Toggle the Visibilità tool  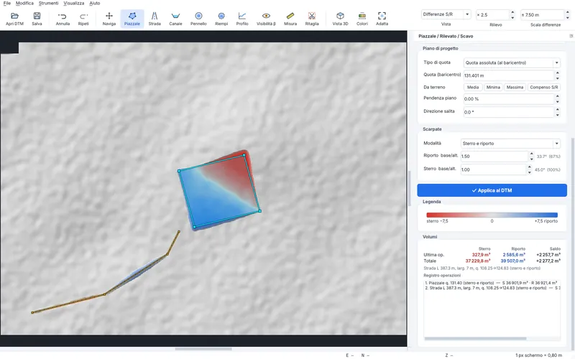click(266, 19)
